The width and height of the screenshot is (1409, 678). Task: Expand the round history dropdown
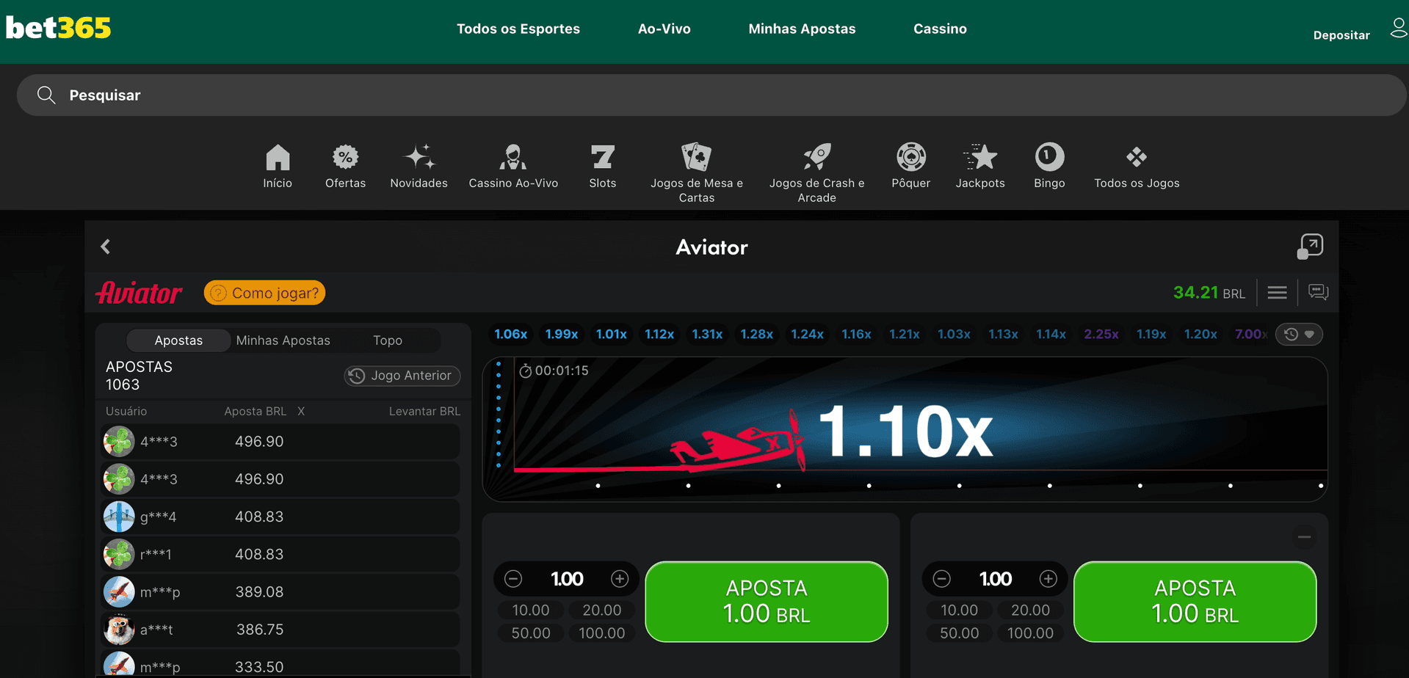(1300, 335)
